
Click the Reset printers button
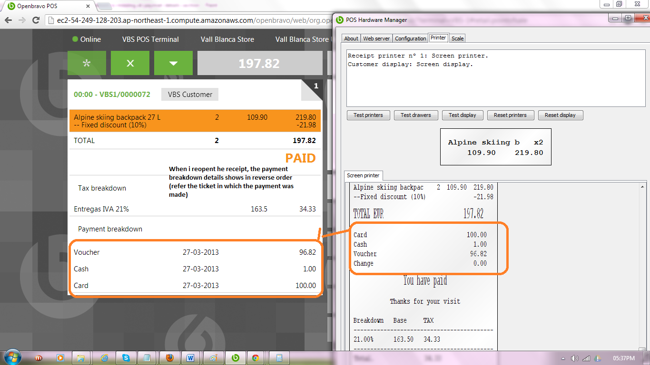510,115
